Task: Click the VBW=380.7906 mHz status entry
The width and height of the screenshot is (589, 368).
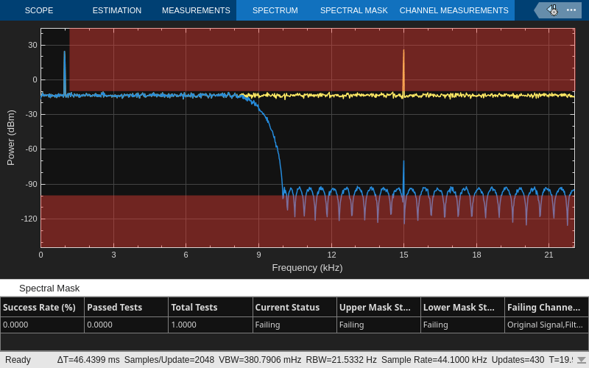Action: coord(260,360)
